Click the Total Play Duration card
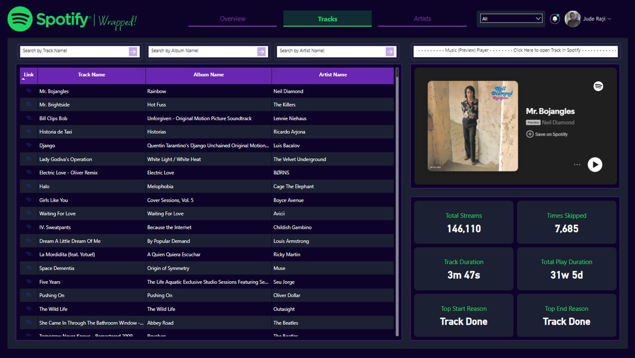Image resolution: width=635 pixels, height=358 pixels. coord(566,269)
